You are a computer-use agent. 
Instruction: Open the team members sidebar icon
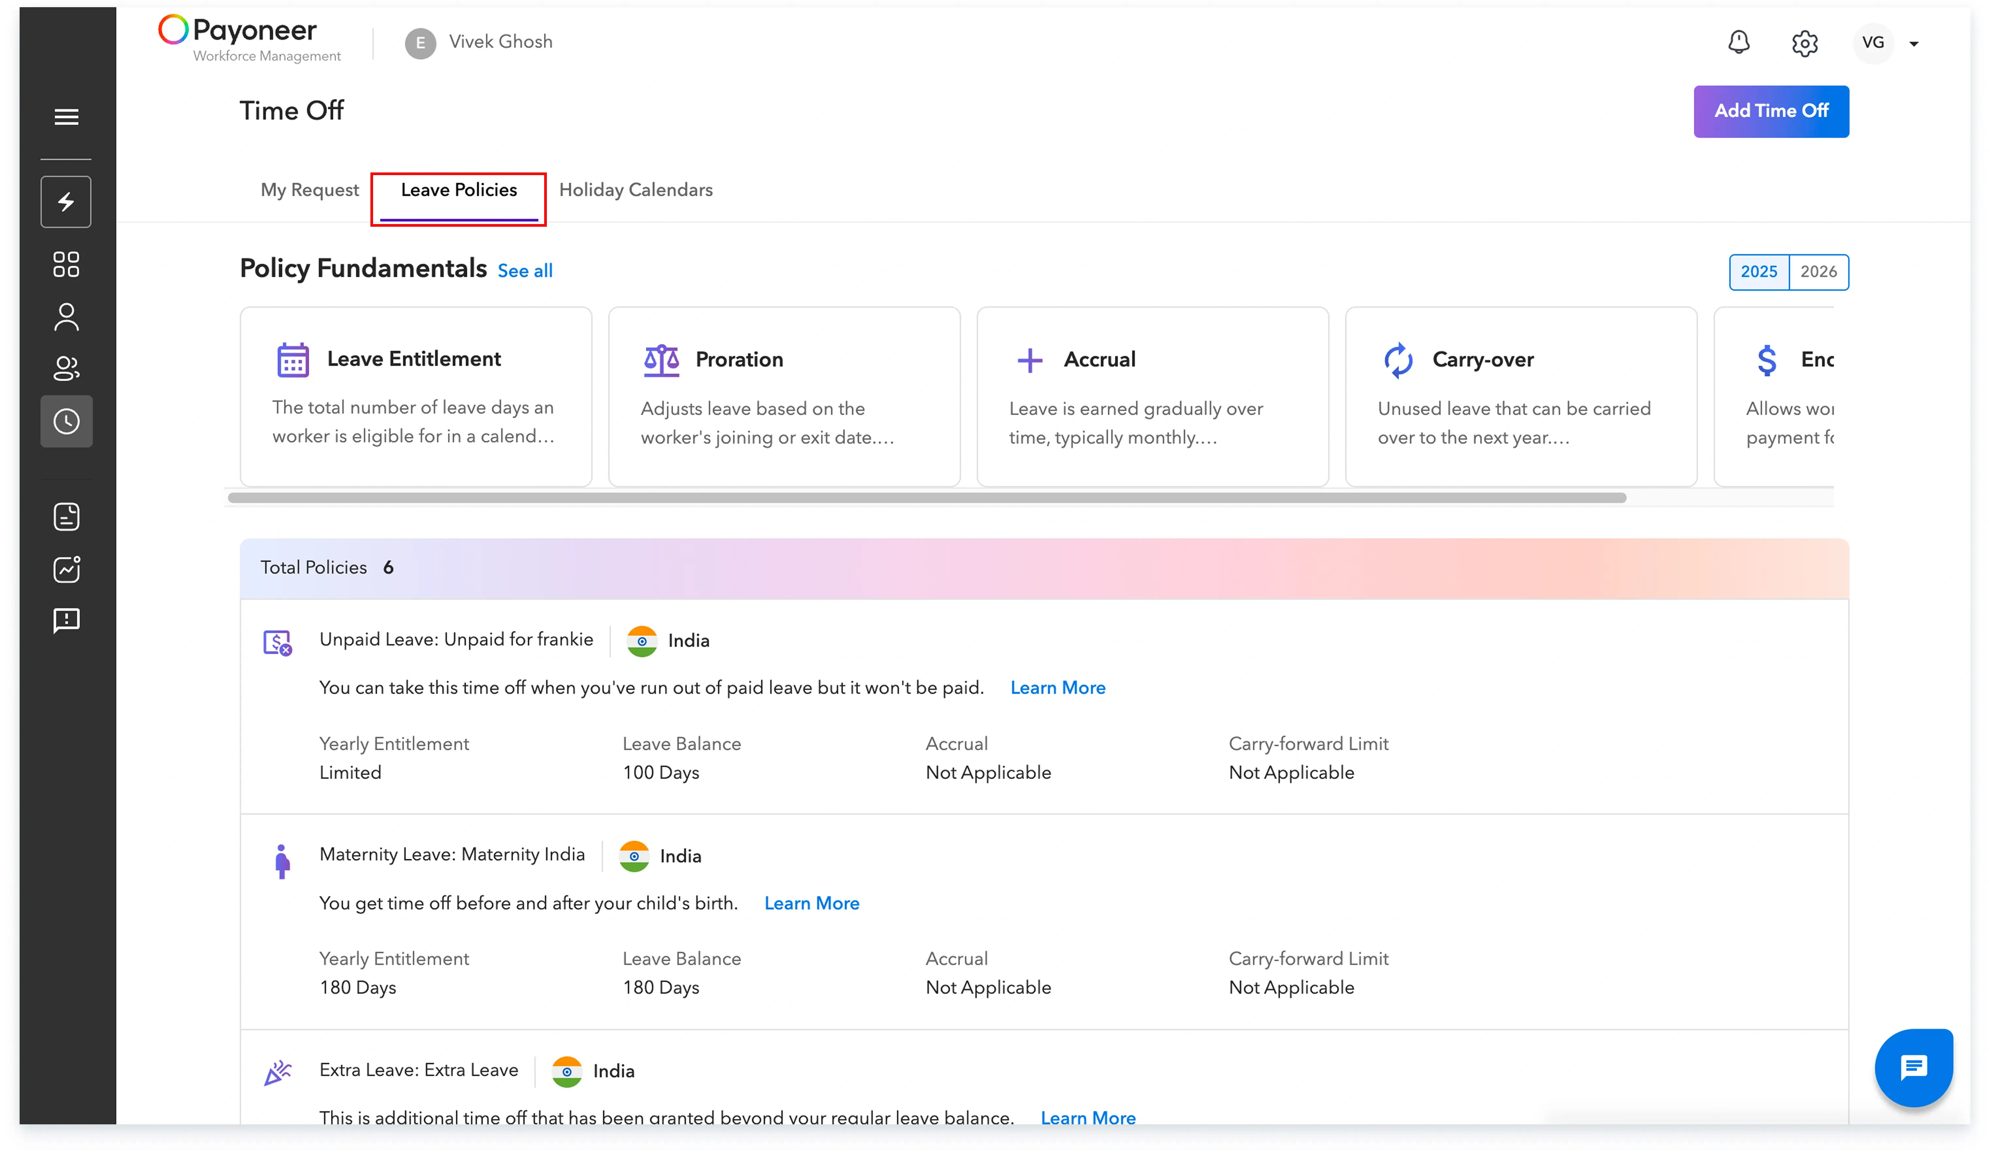(66, 368)
